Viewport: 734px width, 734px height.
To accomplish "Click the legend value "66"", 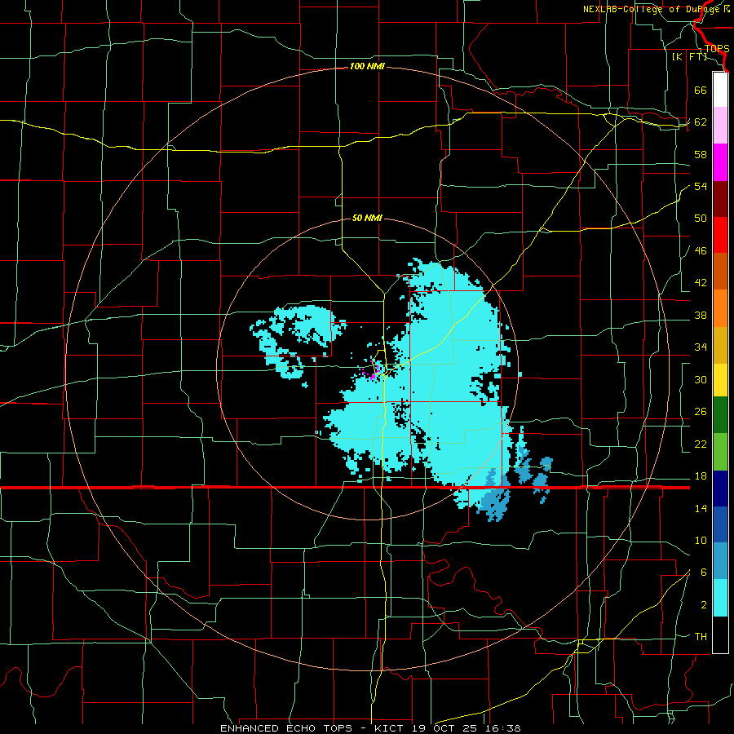I will pos(701,90).
